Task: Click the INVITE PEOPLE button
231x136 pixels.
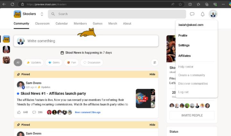Action: pyautogui.click(x=192, y=116)
